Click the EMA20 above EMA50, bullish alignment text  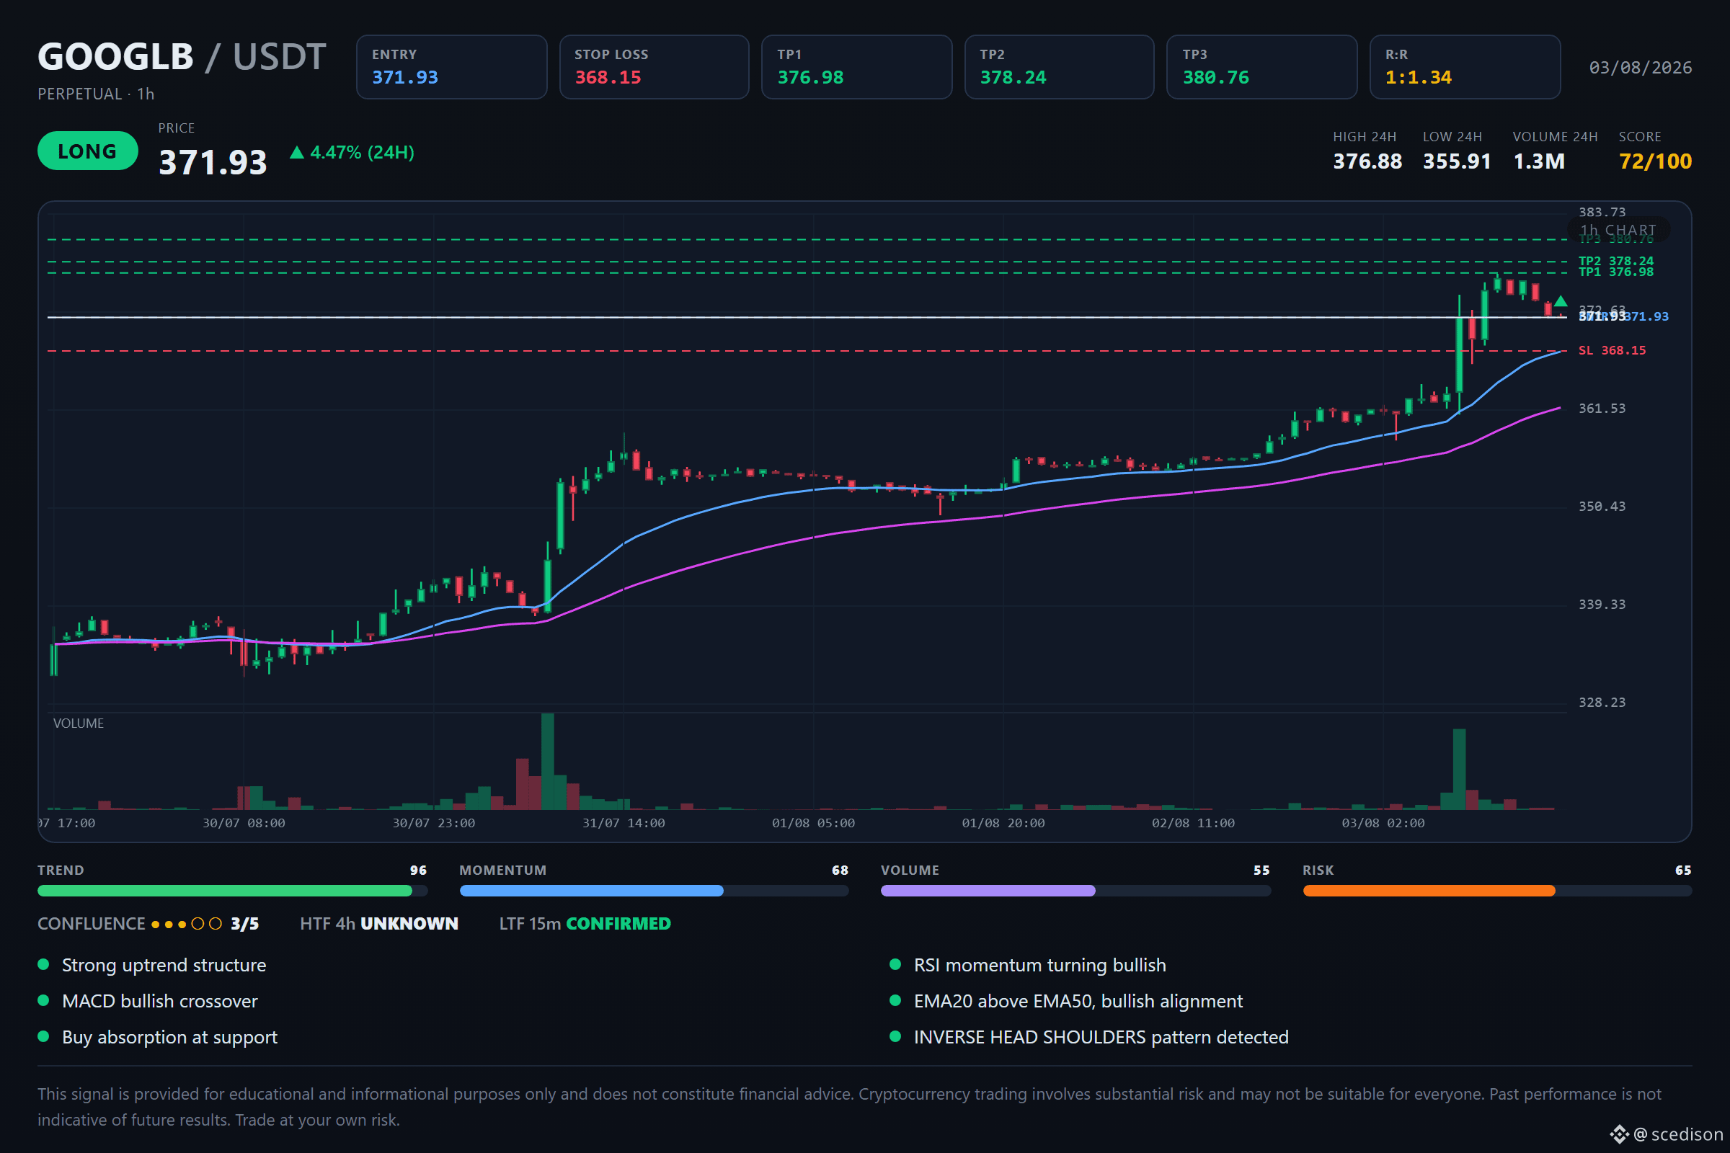click(x=1078, y=1001)
